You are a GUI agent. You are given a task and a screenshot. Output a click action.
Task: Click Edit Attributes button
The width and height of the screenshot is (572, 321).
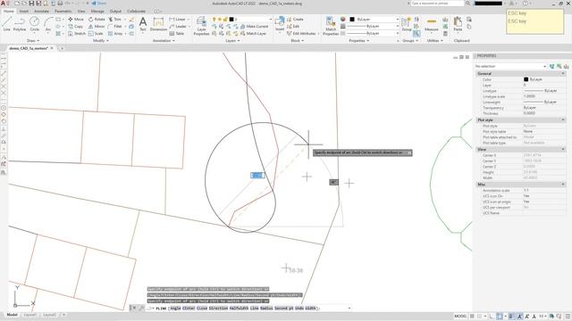[x=301, y=34]
